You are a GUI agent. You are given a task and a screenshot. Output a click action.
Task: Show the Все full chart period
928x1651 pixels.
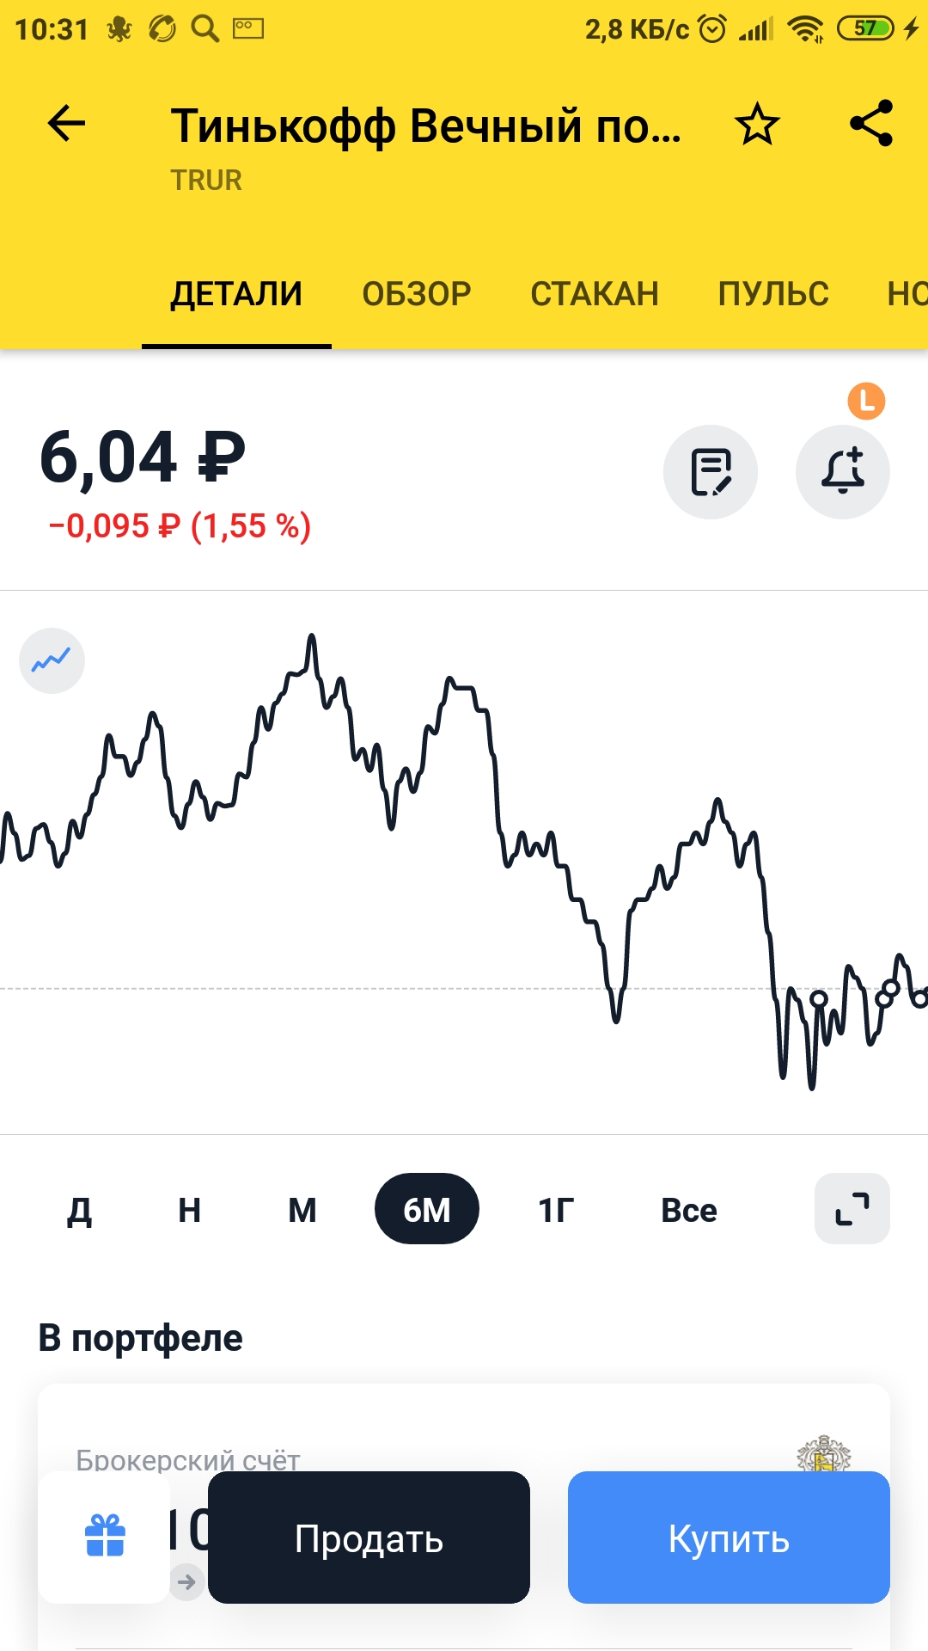click(689, 1210)
